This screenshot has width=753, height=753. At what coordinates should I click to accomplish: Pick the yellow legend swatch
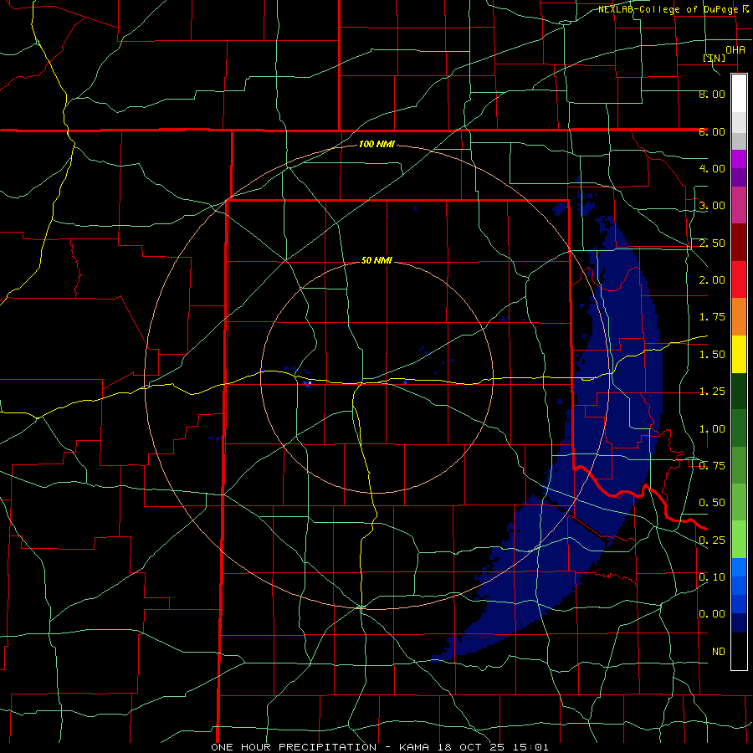point(739,354)
